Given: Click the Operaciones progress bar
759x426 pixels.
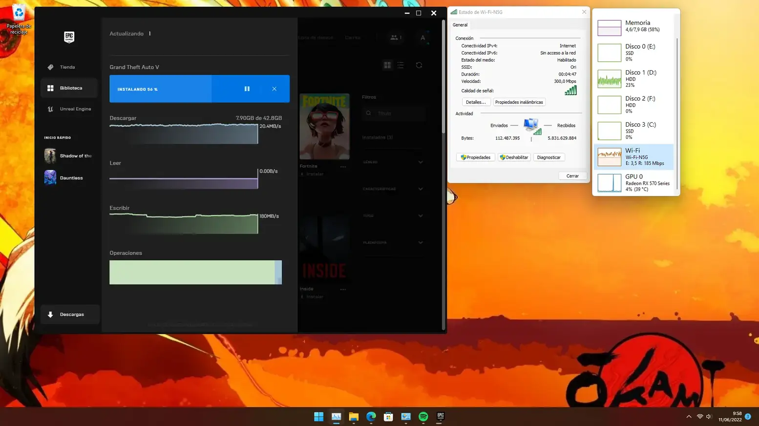Looking at the screenshot, I should pos(195,272).
